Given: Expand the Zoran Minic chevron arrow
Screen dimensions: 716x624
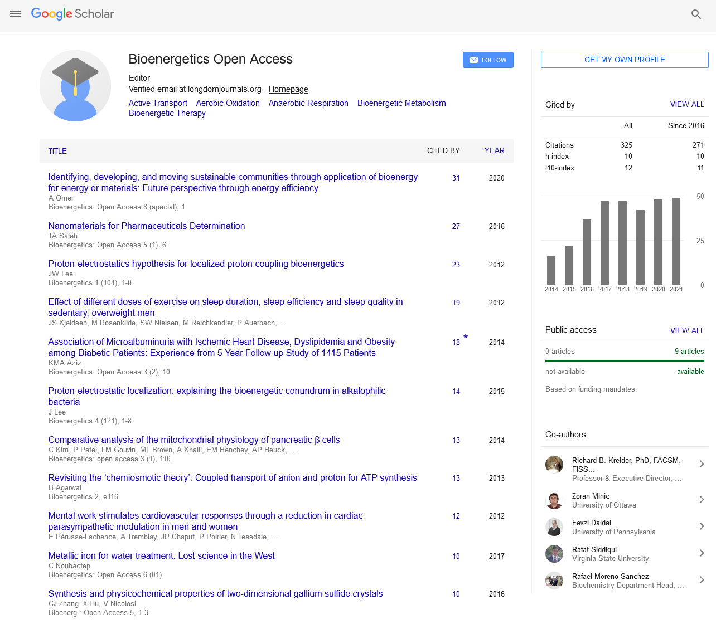Looking at the screenshot, I should click(x=702, y=500).
